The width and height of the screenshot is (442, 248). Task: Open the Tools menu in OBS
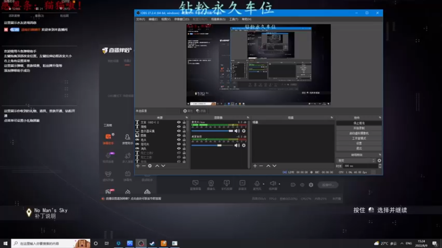pos(233,19)
